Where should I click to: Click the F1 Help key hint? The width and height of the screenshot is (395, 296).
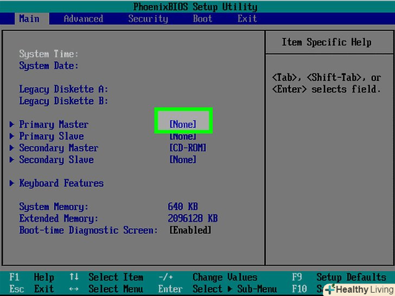click(x=31, y=278)
